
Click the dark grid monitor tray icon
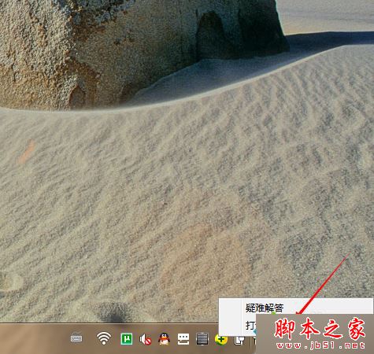(202, 339)
